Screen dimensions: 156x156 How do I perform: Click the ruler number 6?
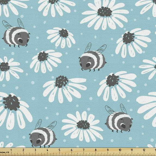[72, 150]
